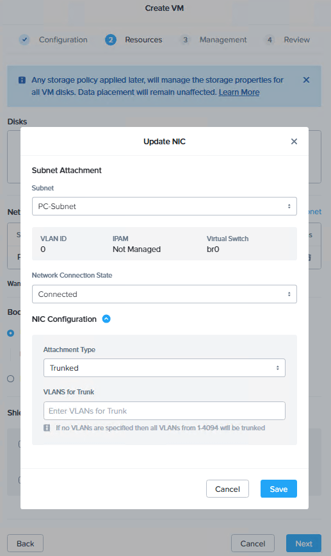Image resolution: width=331 pixels, height=556 pixels.
Task: Click the Enter VLANs for Trunk field
Action: (165, 410)
